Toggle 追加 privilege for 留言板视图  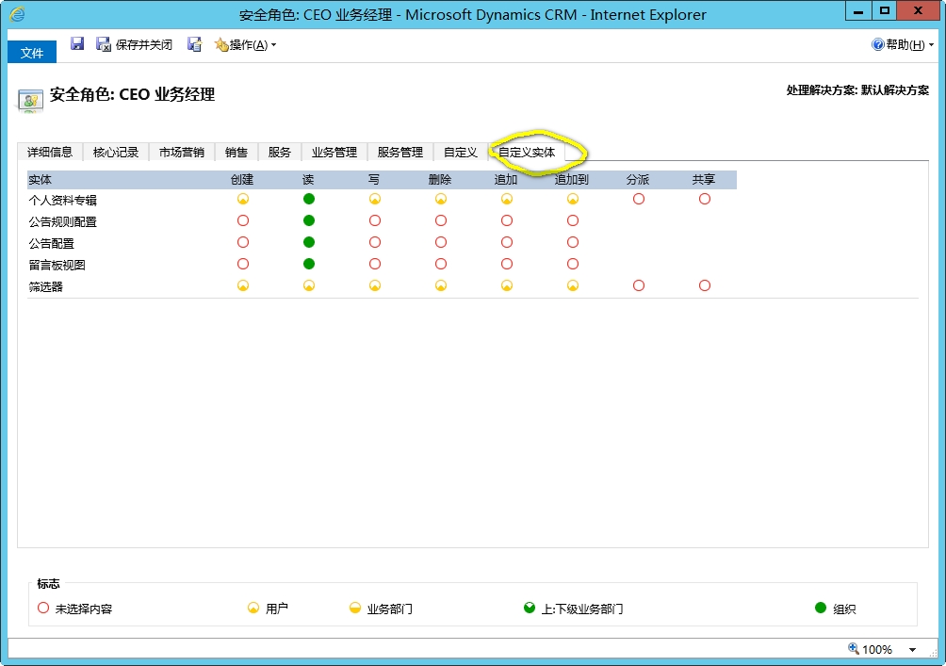[x=507, y=264]
